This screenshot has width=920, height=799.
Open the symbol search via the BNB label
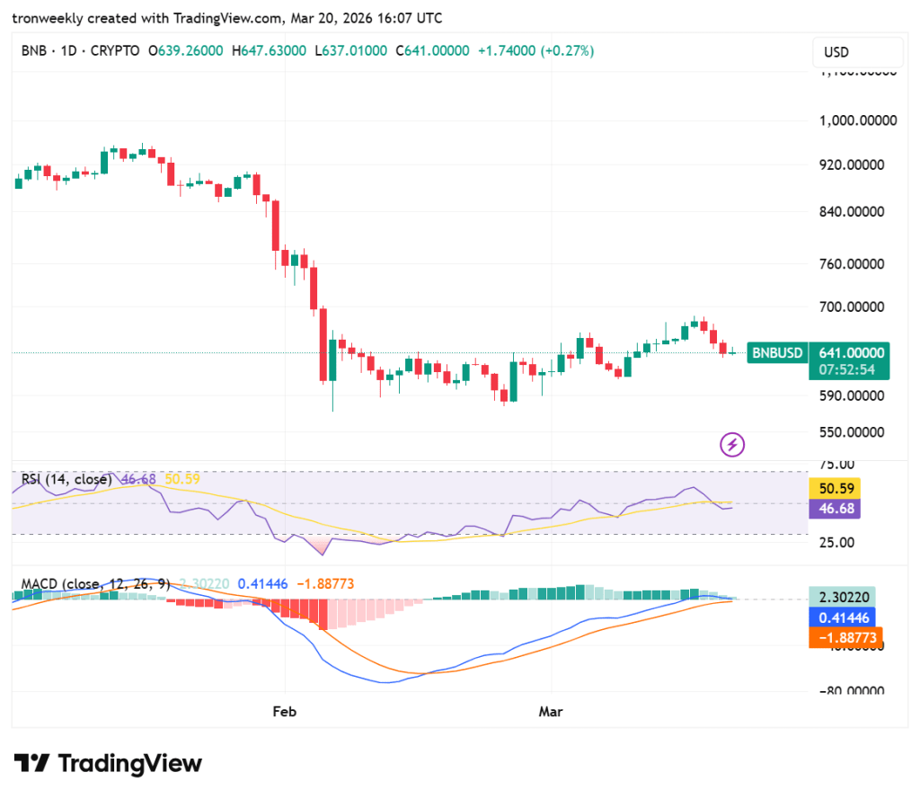[33, 51]
